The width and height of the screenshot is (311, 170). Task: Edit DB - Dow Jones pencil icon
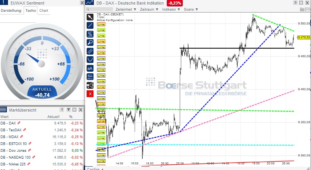coord(29,150)
